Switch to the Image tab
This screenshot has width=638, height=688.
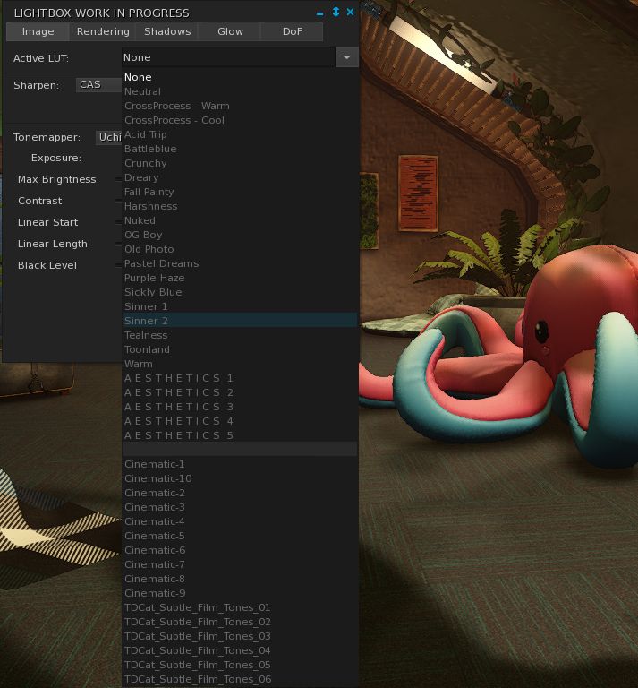(38, 31)
